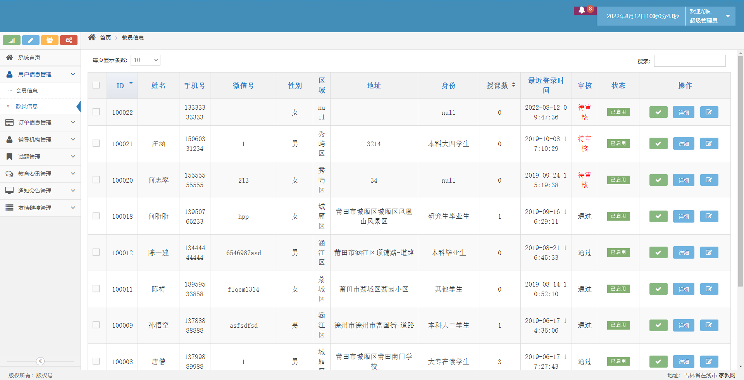Collapse the 用户信息管理 menu section
Image resolution: width=744 pixels, height=380 pixels.
tap(40, 74)
